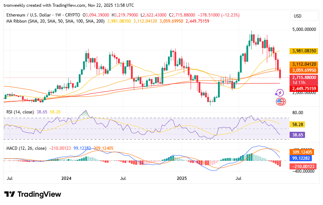Select the RSI (14, close) indicator label

click(20, 112)
